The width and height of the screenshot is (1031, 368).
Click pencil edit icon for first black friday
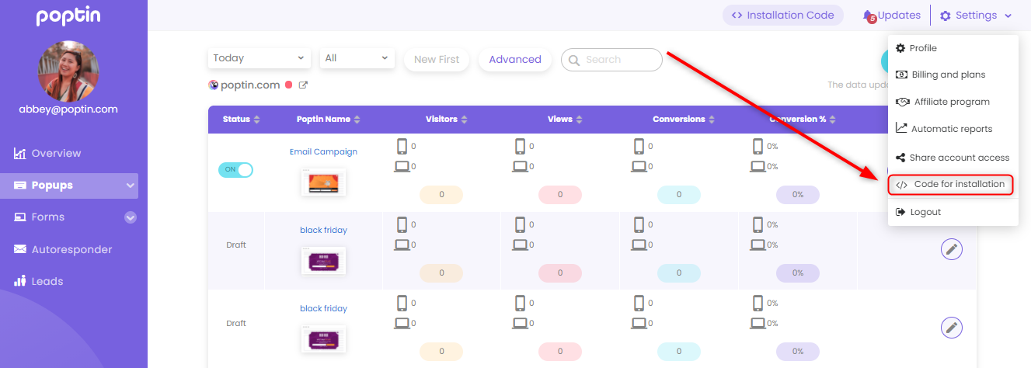point(952,249)
